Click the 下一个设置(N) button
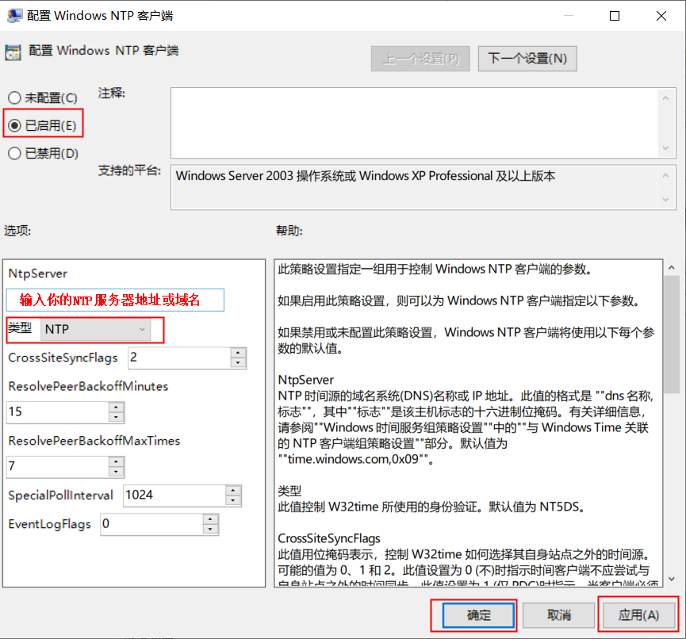The width and height of the screenshot is (686, 639). (x=527, y=58)
